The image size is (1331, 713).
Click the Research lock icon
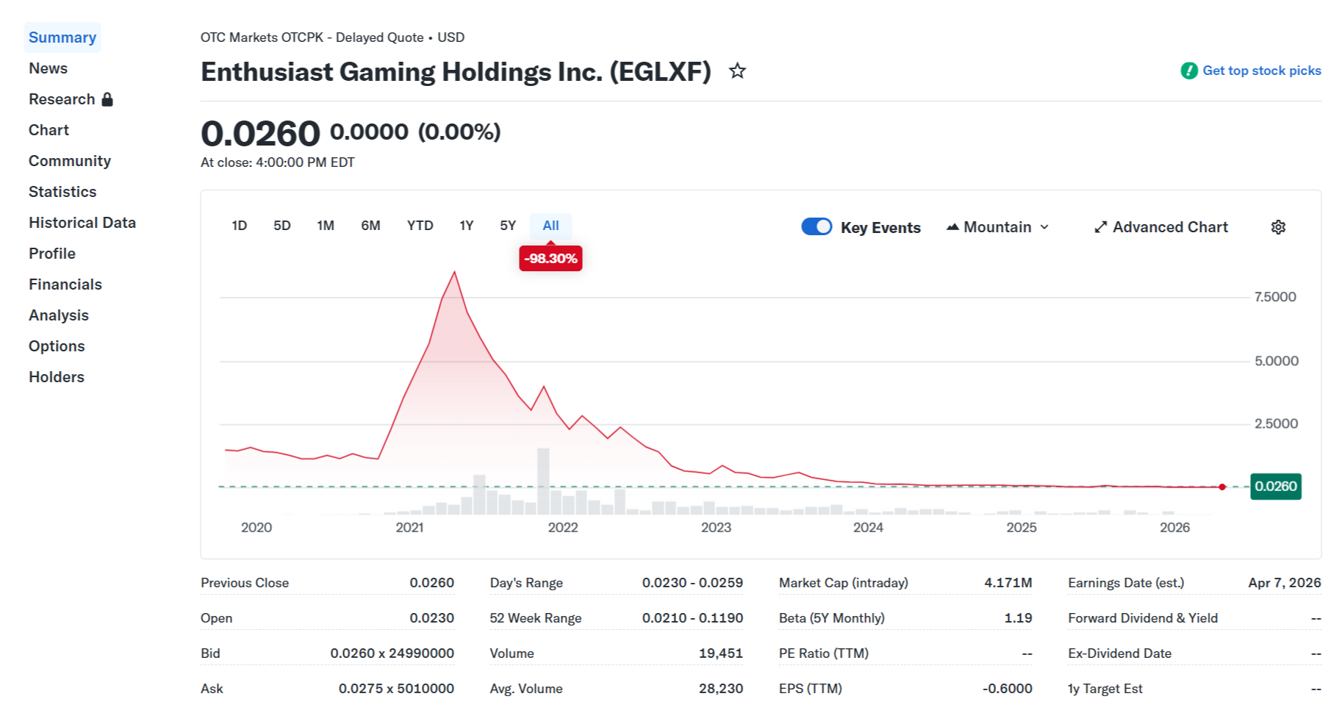107,99
